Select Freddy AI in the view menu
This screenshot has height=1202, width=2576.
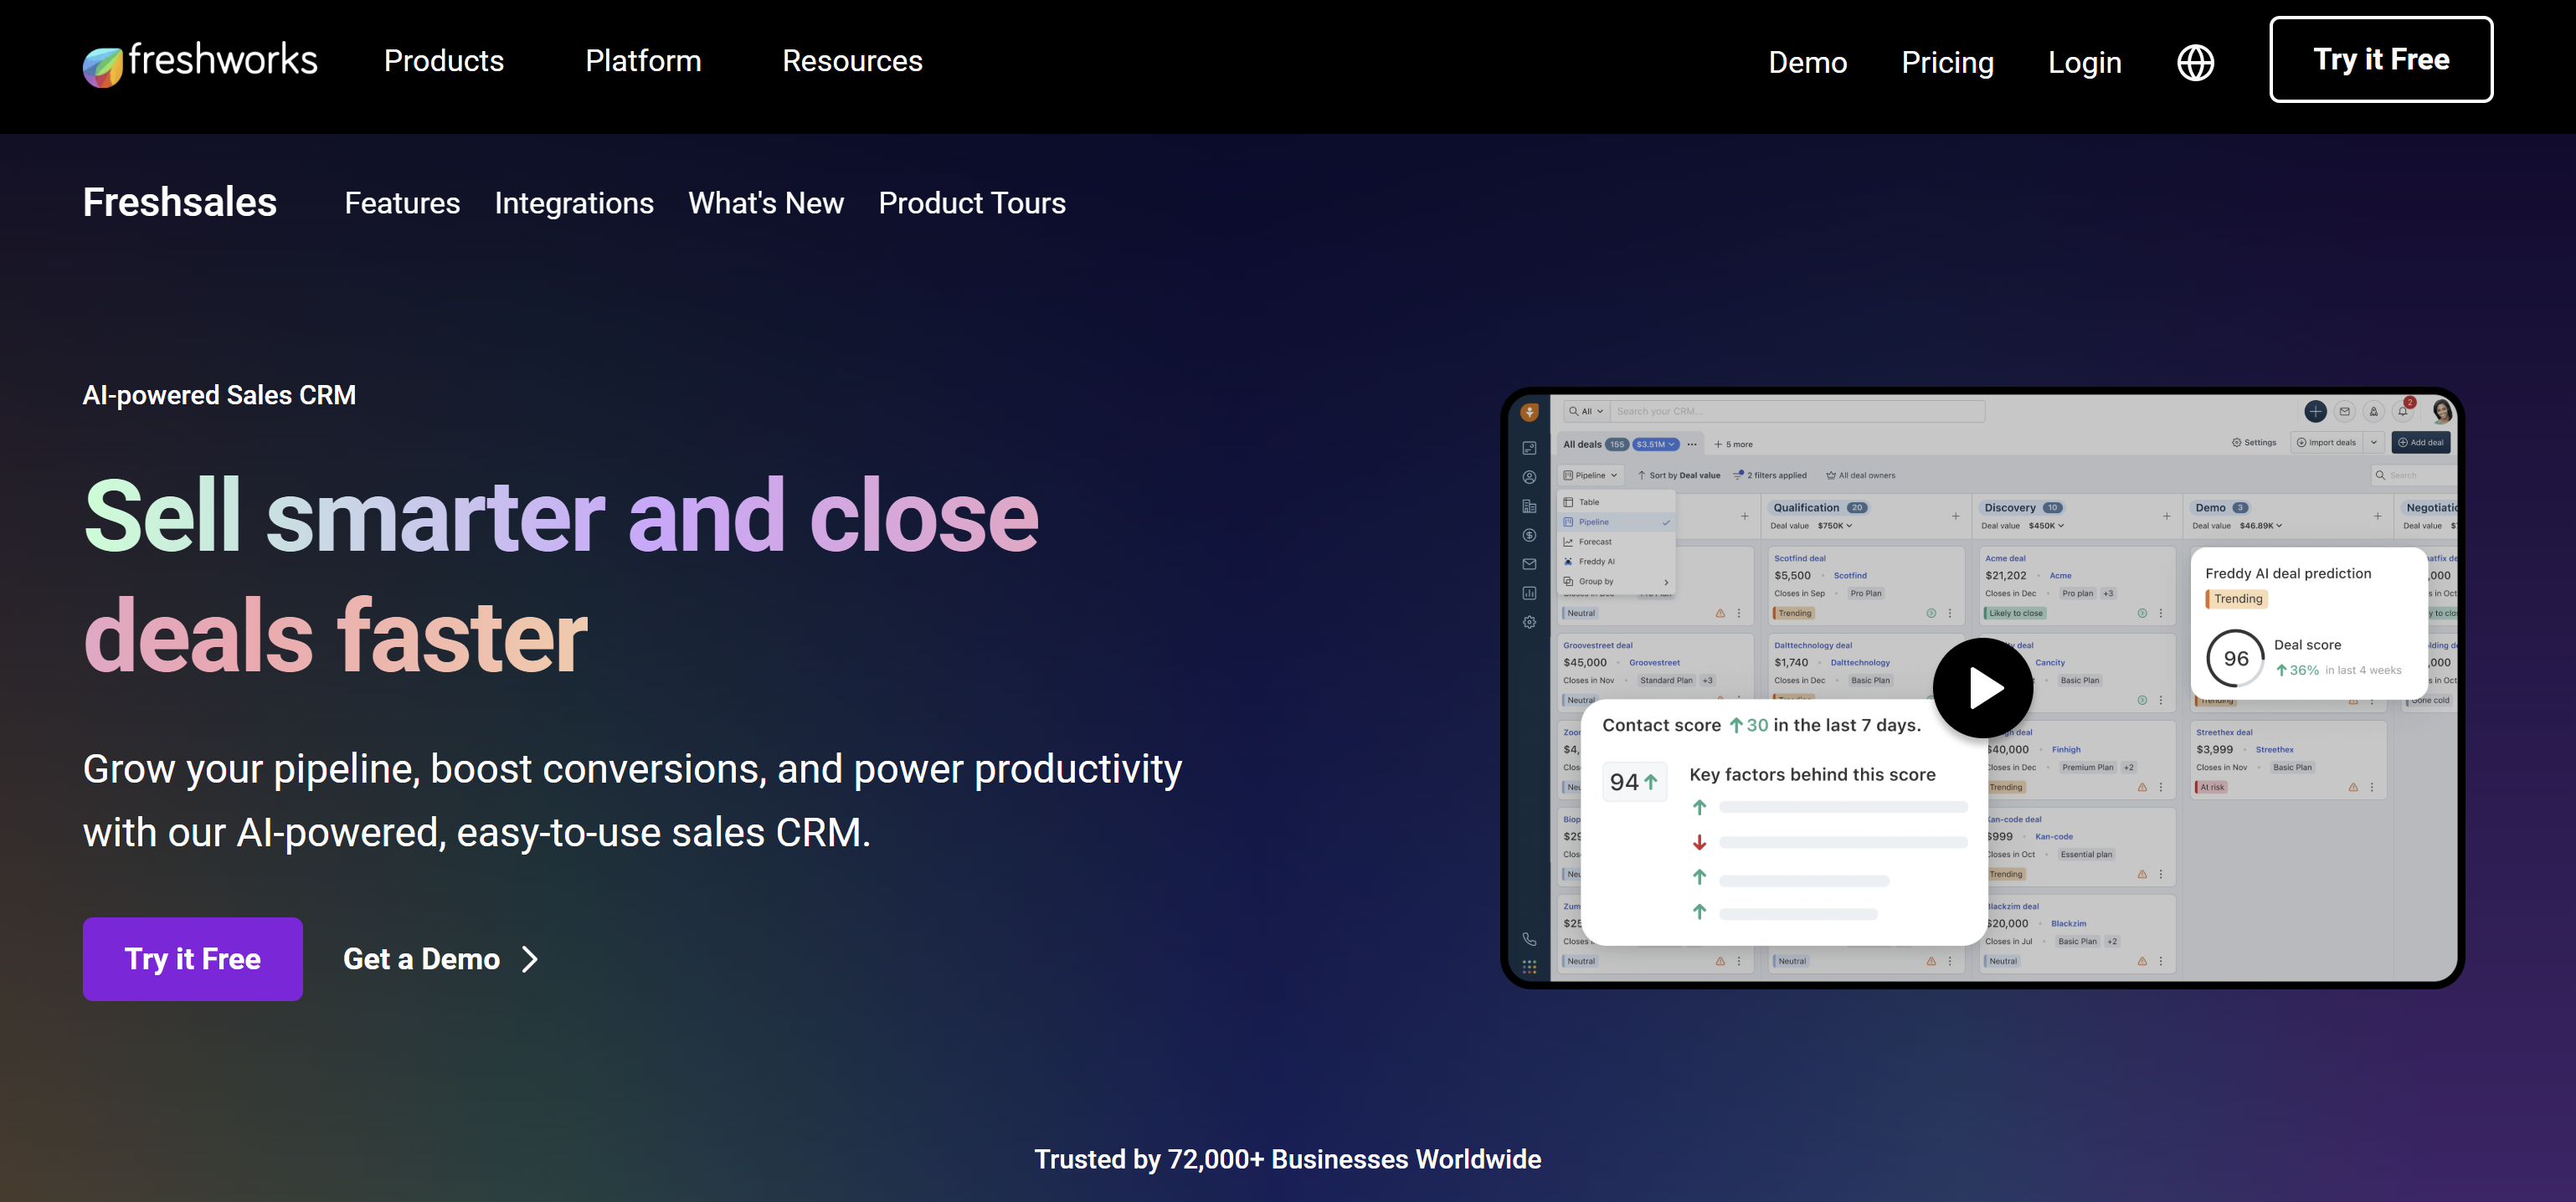[x=1617, y=562]
